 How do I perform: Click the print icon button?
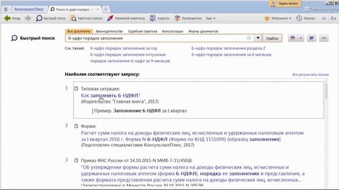(x=293, y=38)
